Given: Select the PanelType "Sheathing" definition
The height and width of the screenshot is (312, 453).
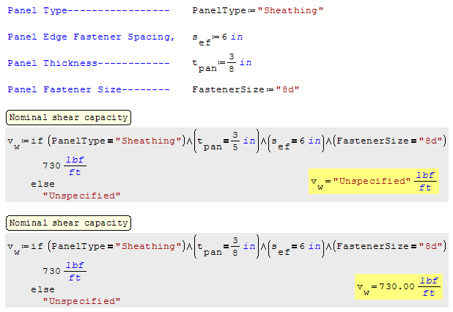Looking at the screenshot, I should [257, 11].
